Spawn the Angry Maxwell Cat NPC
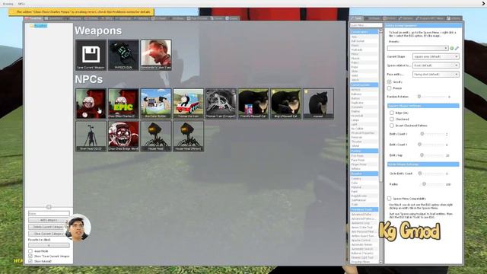Viewport: 487px width, 274px height. tap(286, 104)
